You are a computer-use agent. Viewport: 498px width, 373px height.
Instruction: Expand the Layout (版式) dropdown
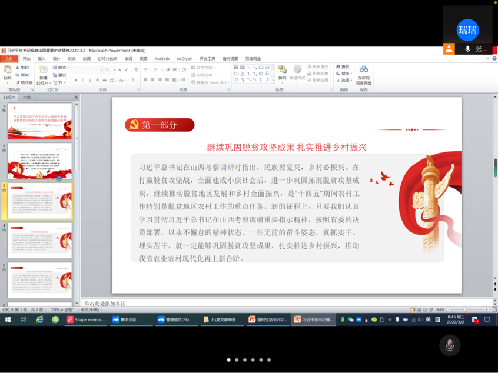pyautogui.click(x=60, y=68)
